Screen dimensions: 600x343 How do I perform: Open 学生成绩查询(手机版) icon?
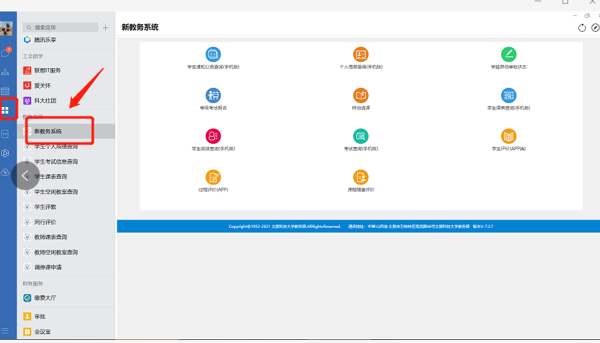point(213,136)
